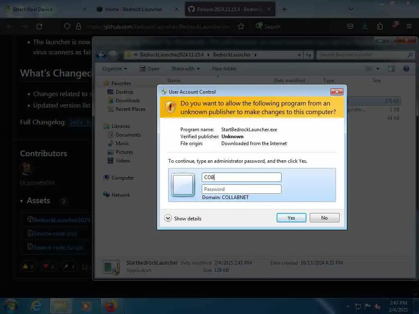Switch to Select Your Device browser tab

(45, 9)
